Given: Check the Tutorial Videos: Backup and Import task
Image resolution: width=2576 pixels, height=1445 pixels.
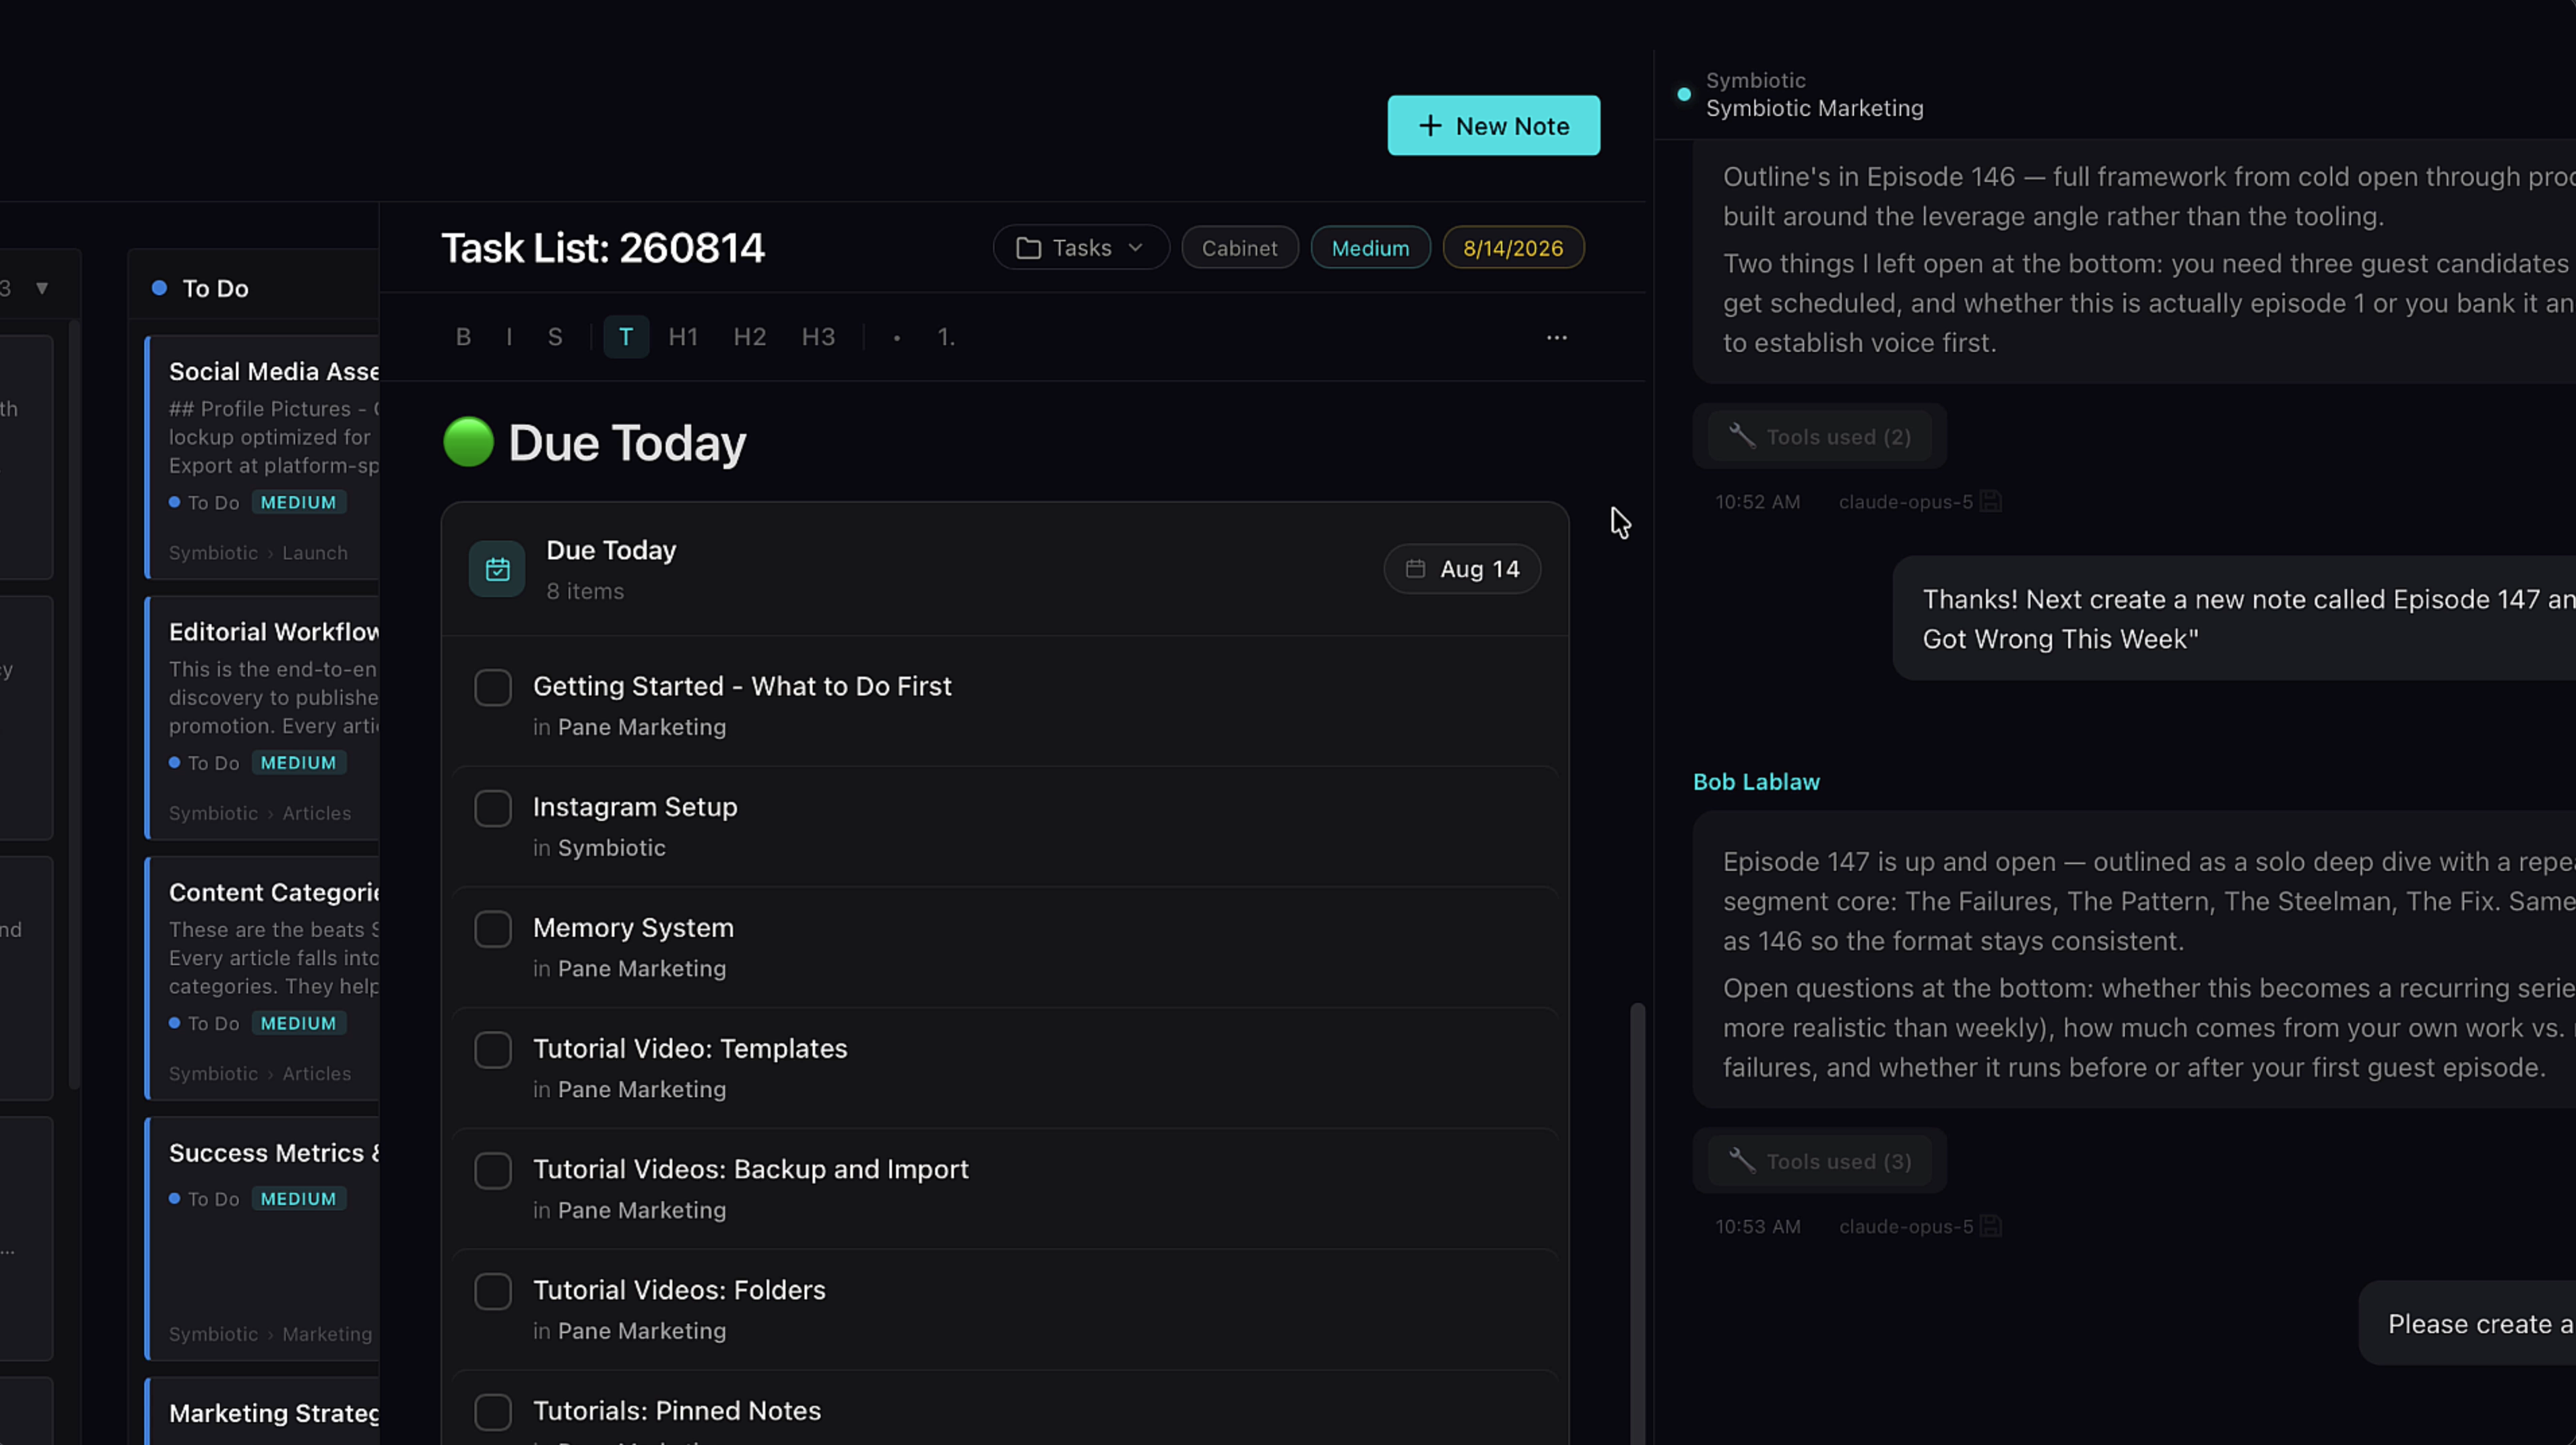Looking at the screenshot, I should [493, 1171].
